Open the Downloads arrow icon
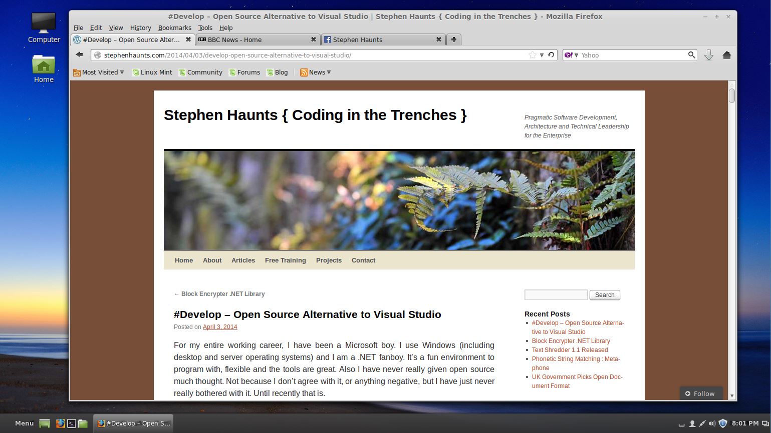Viewport: 771px width, 433px height. 709,55
